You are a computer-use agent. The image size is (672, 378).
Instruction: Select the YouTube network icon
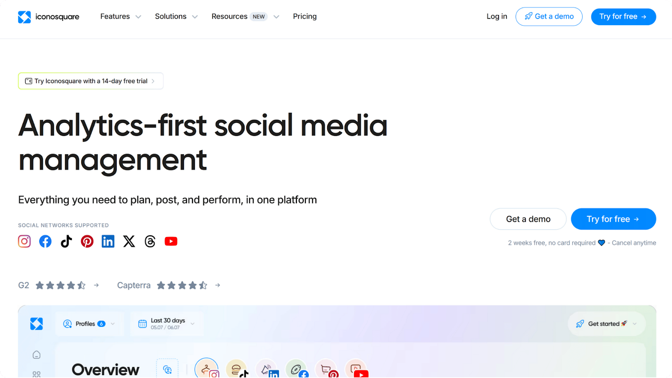[171, 241]
